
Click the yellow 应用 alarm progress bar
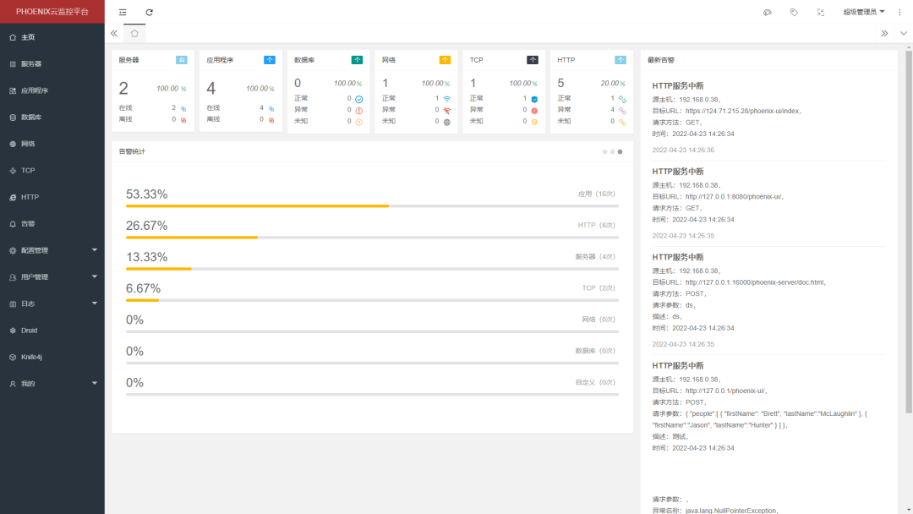(x=257, y=205)
